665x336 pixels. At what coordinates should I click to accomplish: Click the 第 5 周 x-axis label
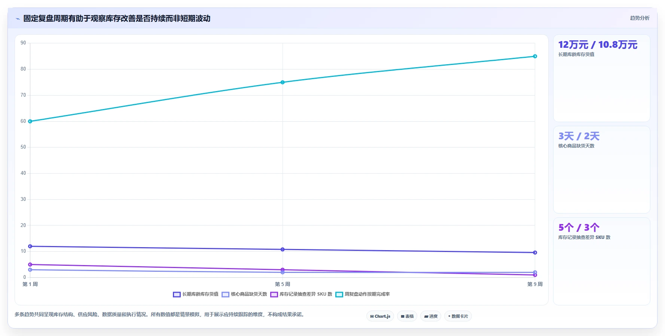[x=283, y=284]
